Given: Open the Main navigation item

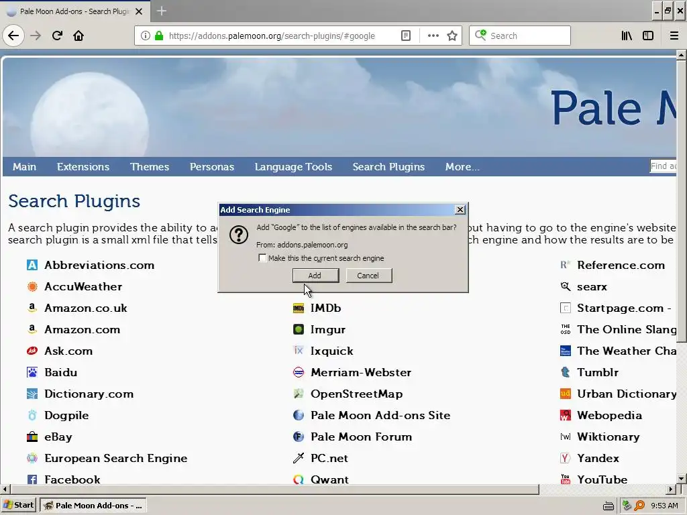Looking at the screenshot, I should pyautogui.click(x=24, y=167).
